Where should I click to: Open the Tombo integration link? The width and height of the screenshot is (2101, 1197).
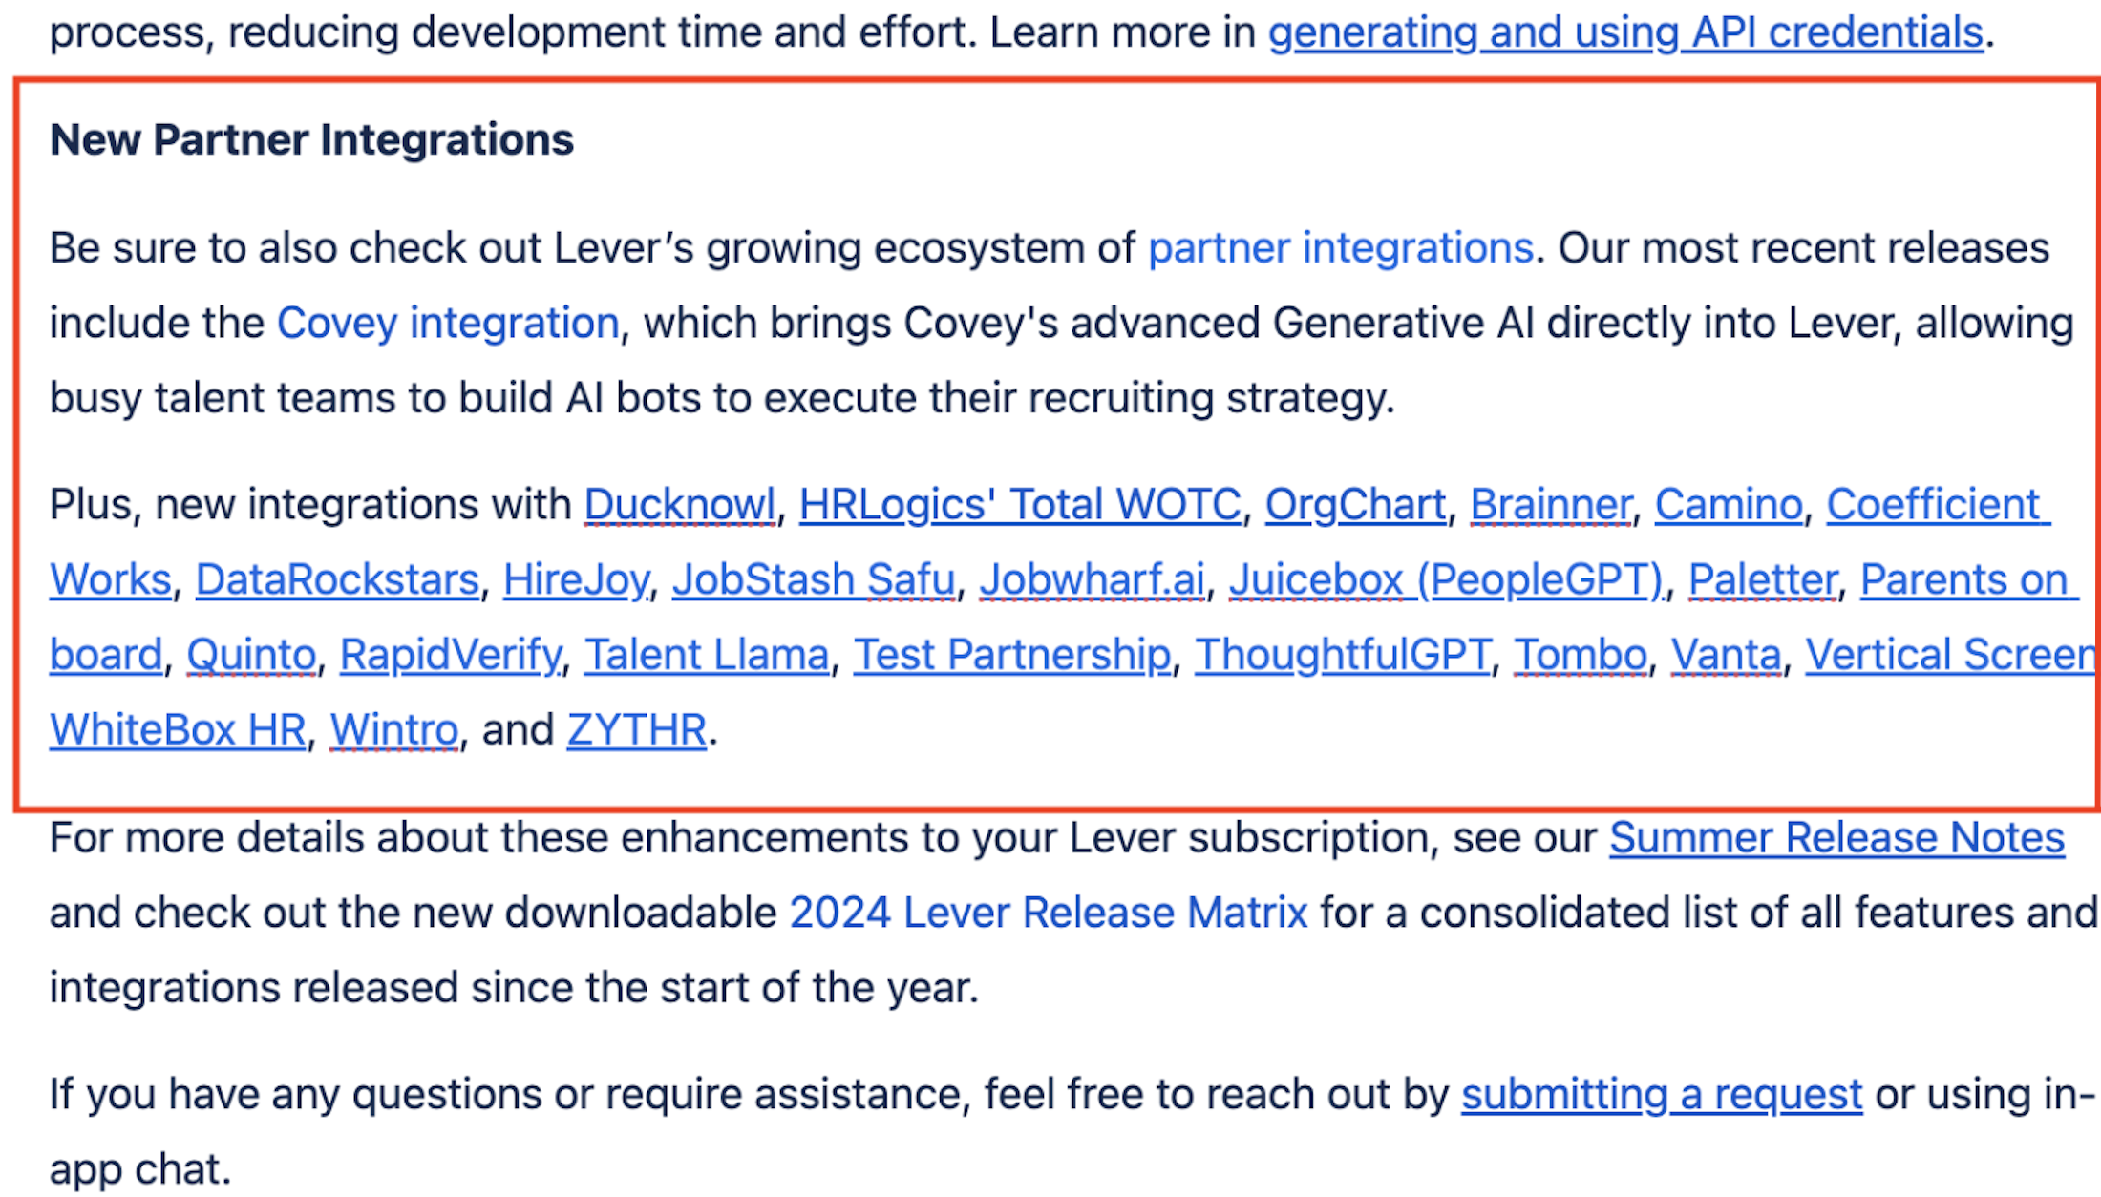tap(1581, 656)
